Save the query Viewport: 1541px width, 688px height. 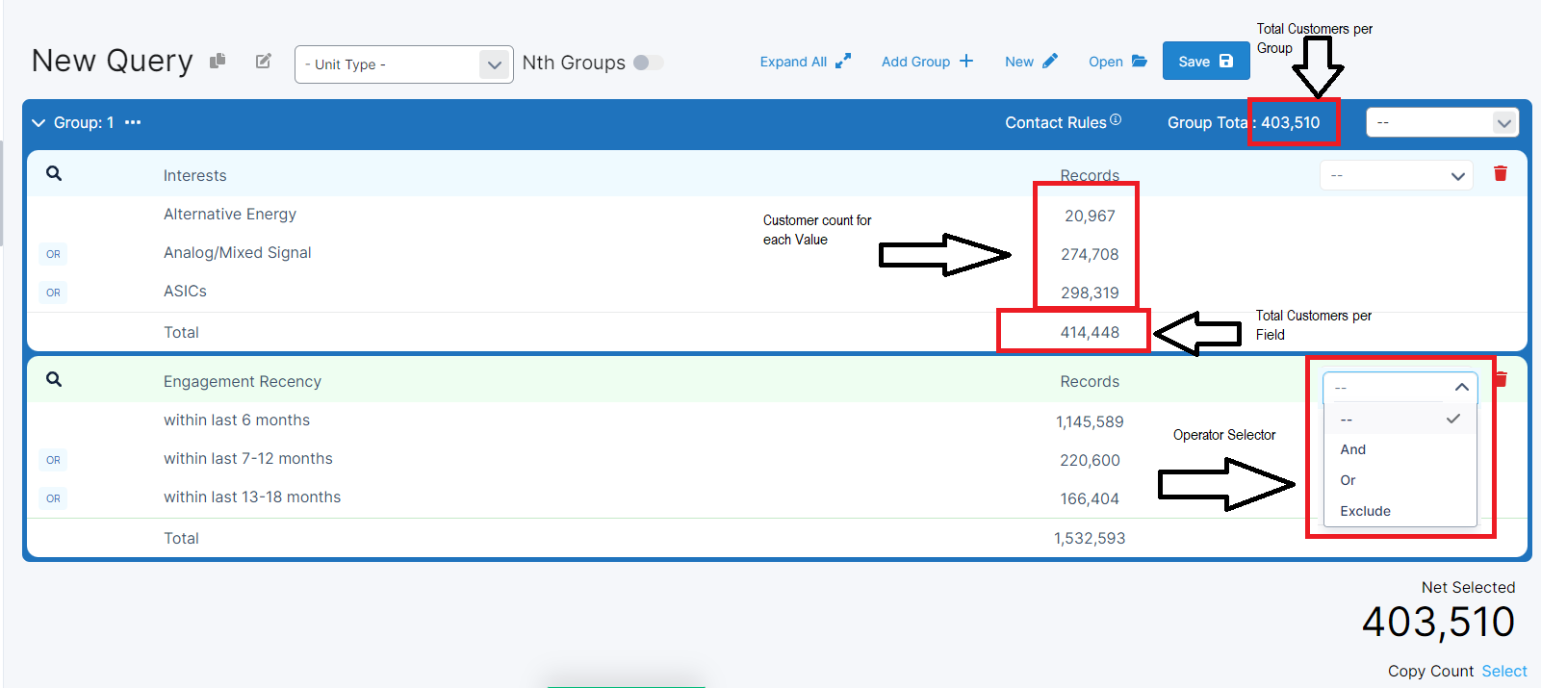click(x=1205, y=62)
